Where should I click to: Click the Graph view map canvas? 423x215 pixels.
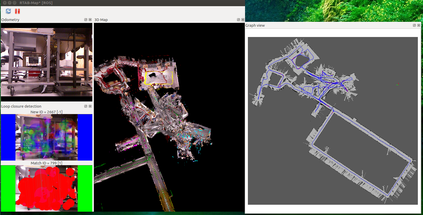click(x=332, y=121)
